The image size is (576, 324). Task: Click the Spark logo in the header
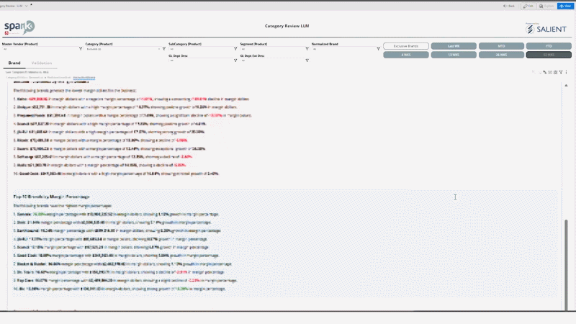19,27
